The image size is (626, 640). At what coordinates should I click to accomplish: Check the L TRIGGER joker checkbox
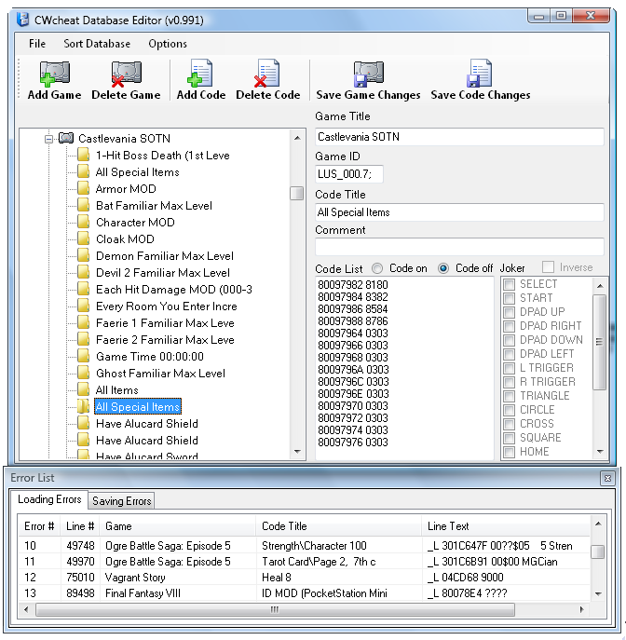coord(509,368)
